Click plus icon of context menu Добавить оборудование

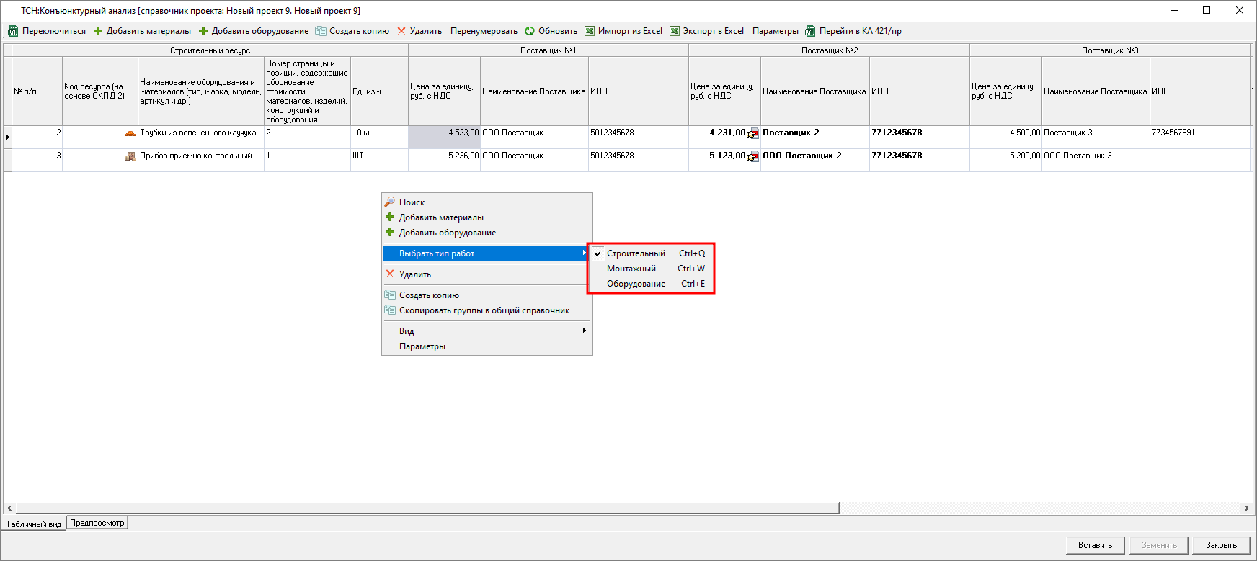tap(390, 233)
